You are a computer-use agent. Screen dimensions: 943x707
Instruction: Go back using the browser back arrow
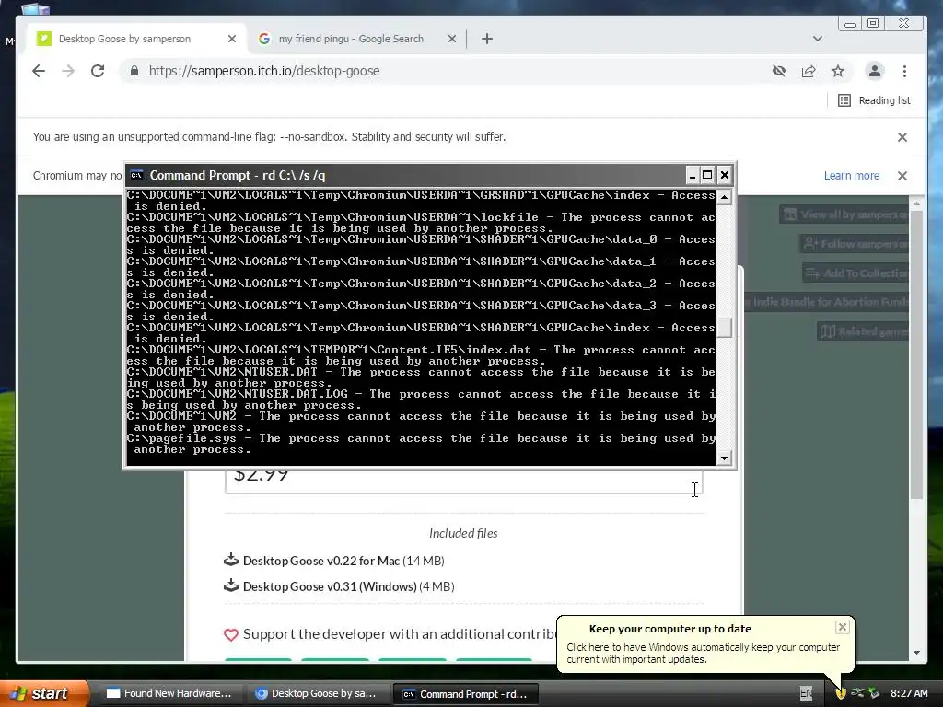click(39, 71)
